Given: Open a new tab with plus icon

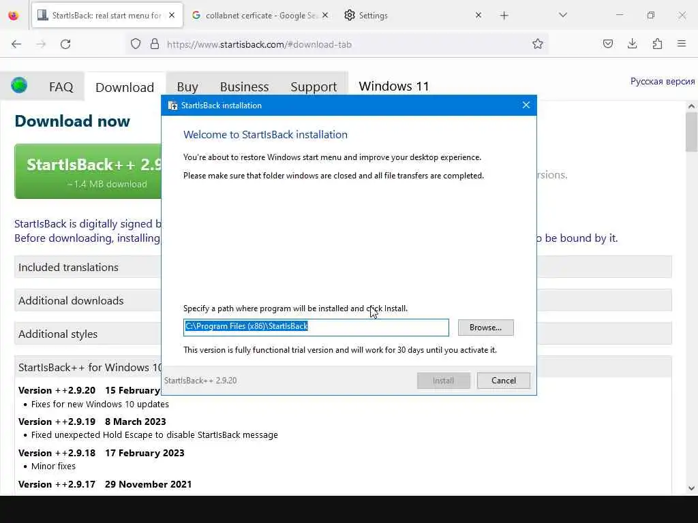Looking at the screenshot, I should [504, 16].
